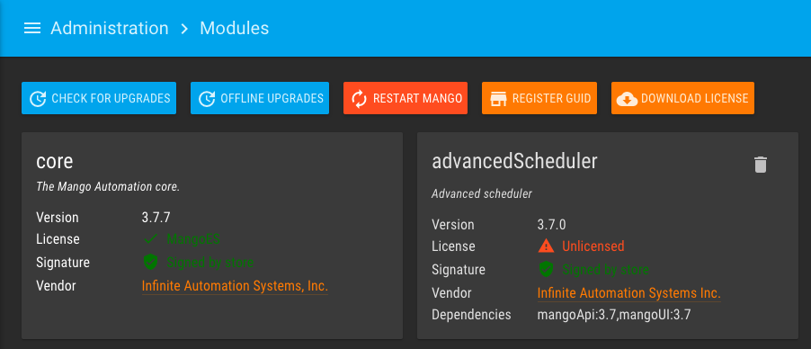Click 'The Mango Automation core.' description
The image size is (811, 349).
point(108,186)
